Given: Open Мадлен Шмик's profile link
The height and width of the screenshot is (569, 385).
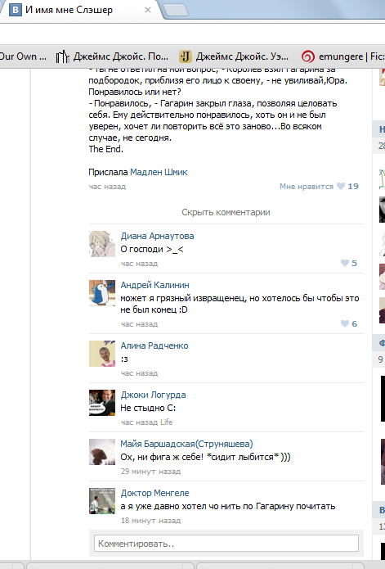Looking at the screenshot, I should [159, 172].
